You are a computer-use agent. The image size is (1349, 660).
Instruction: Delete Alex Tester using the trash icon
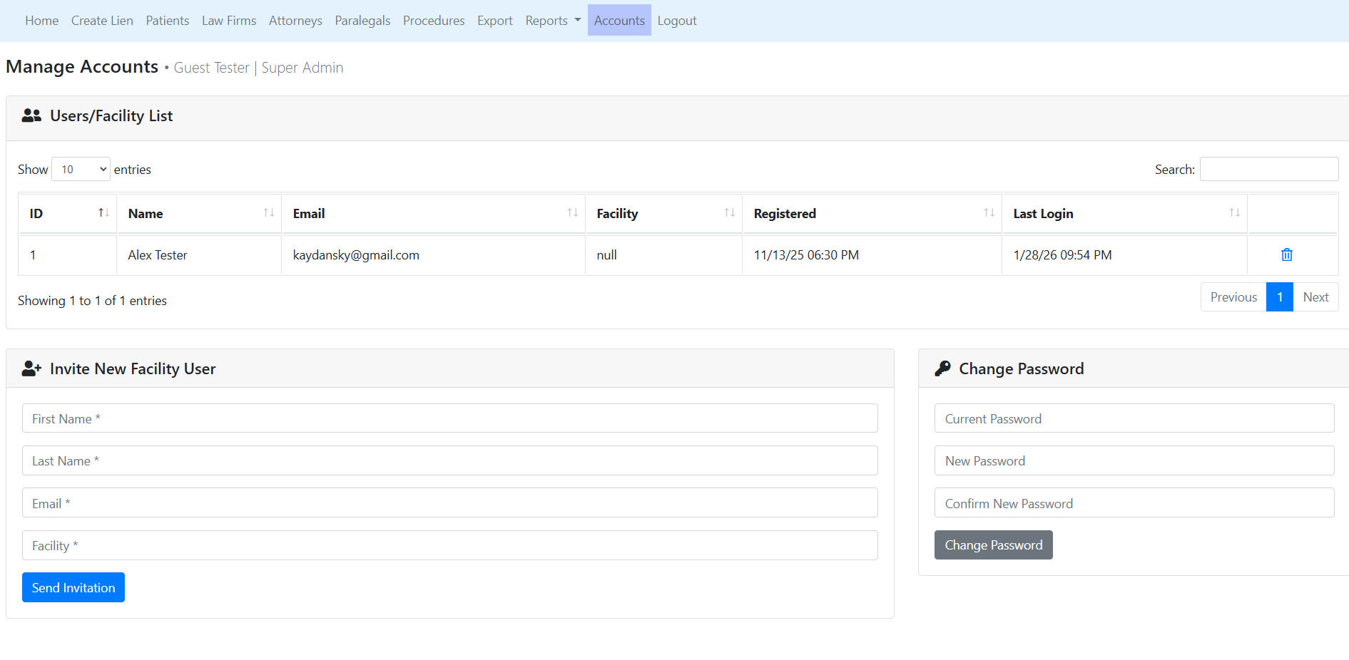click(x=1286, y=254)
